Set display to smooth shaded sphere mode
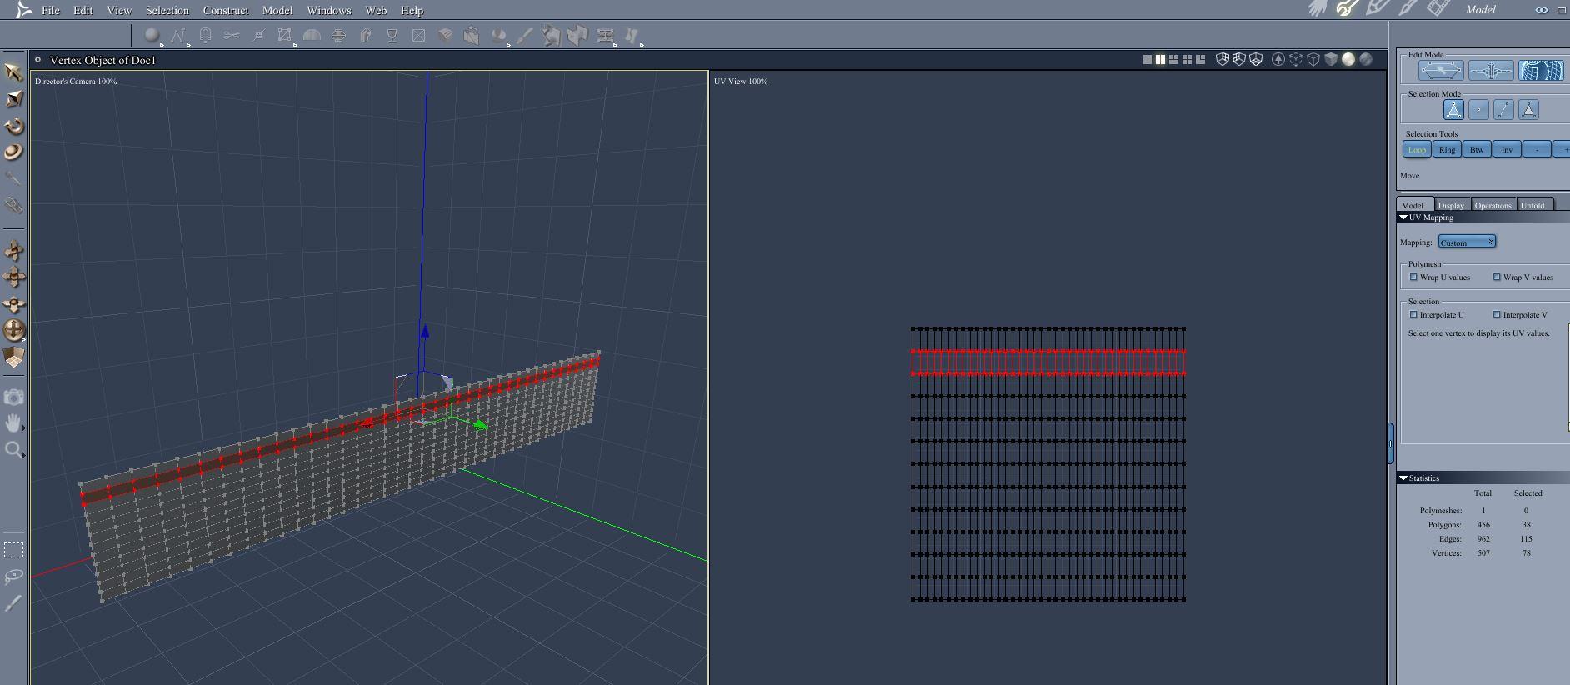Screen dimensions: 1570x685 (1348, 60)
